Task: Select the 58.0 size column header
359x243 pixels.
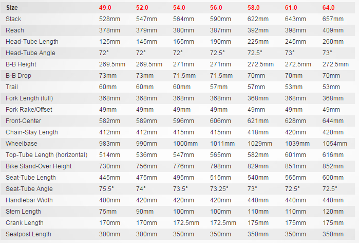Action: click(254, 8)
